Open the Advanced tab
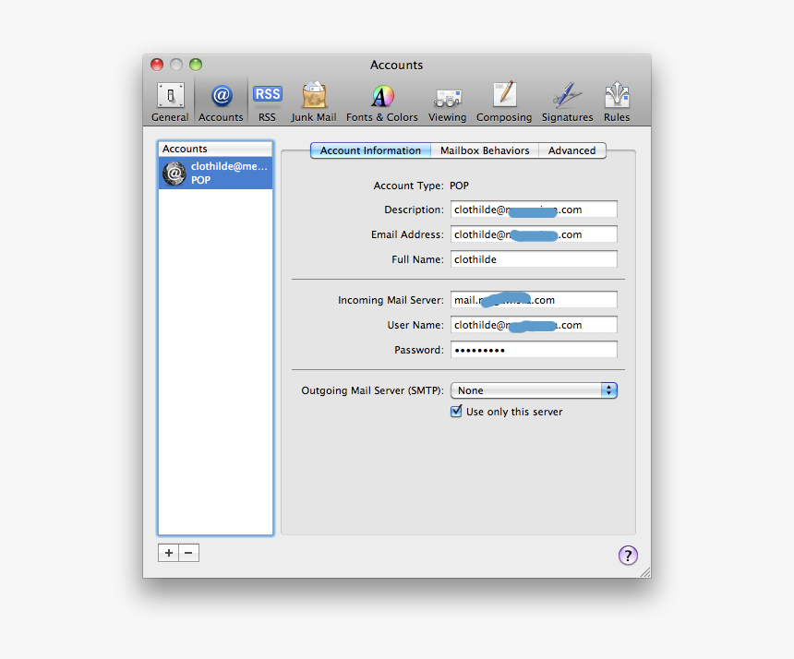 tap(572, 150)
